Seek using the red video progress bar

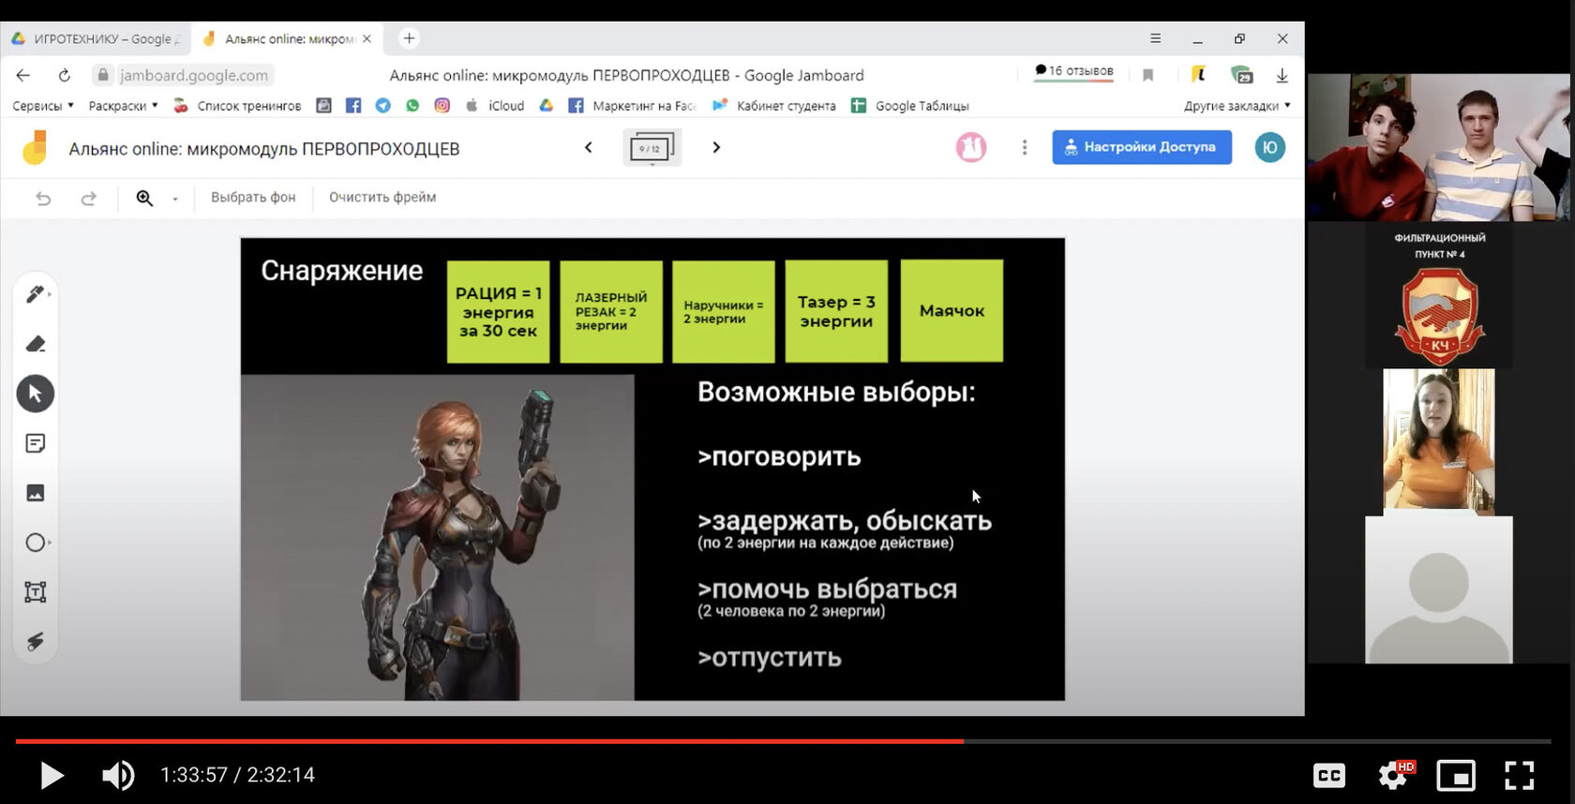(784, 741)
